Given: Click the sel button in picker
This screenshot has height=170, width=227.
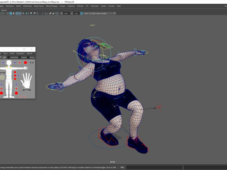Looking at the screenshot, I should [4, 58].
